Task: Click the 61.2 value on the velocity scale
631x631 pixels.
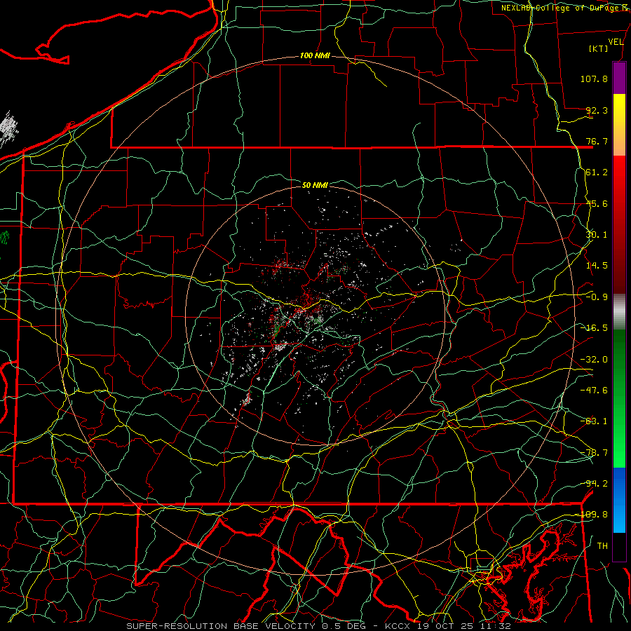Action: tap(597, 172)
